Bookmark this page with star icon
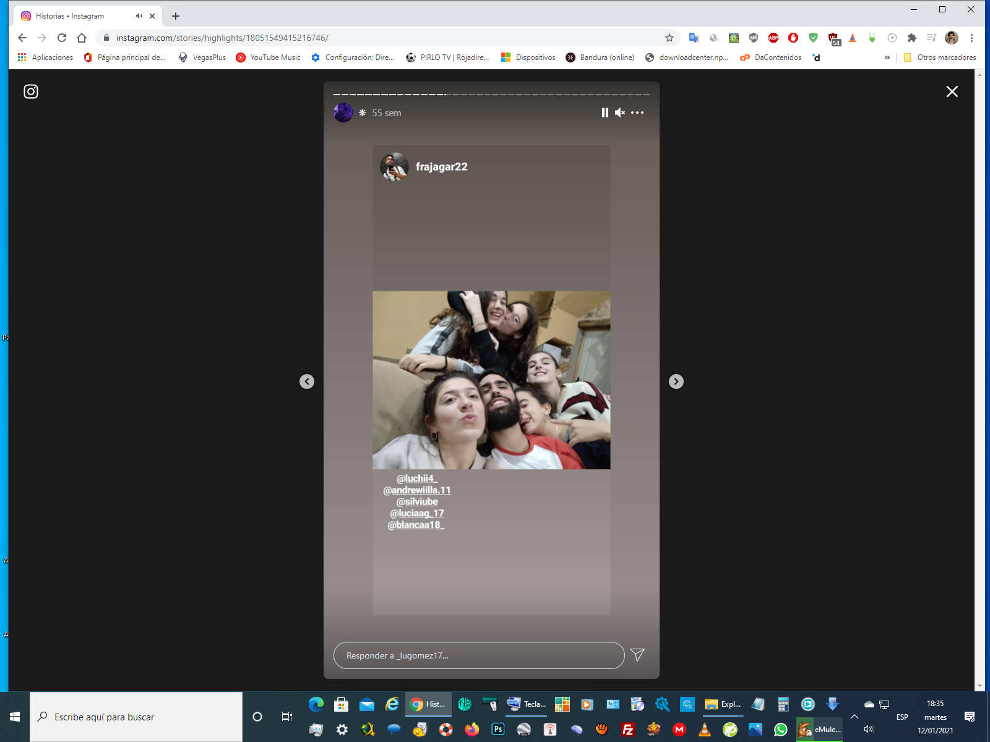This screenshot has width=990, height=742. (669, 38)
